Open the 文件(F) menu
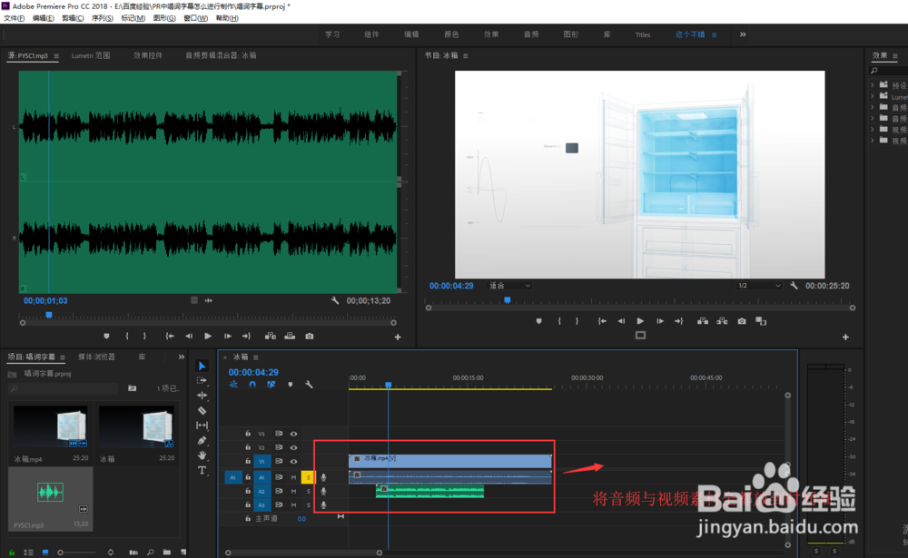Image resolution: width=908 pixels, height=558 pixels. pos(14,18)
